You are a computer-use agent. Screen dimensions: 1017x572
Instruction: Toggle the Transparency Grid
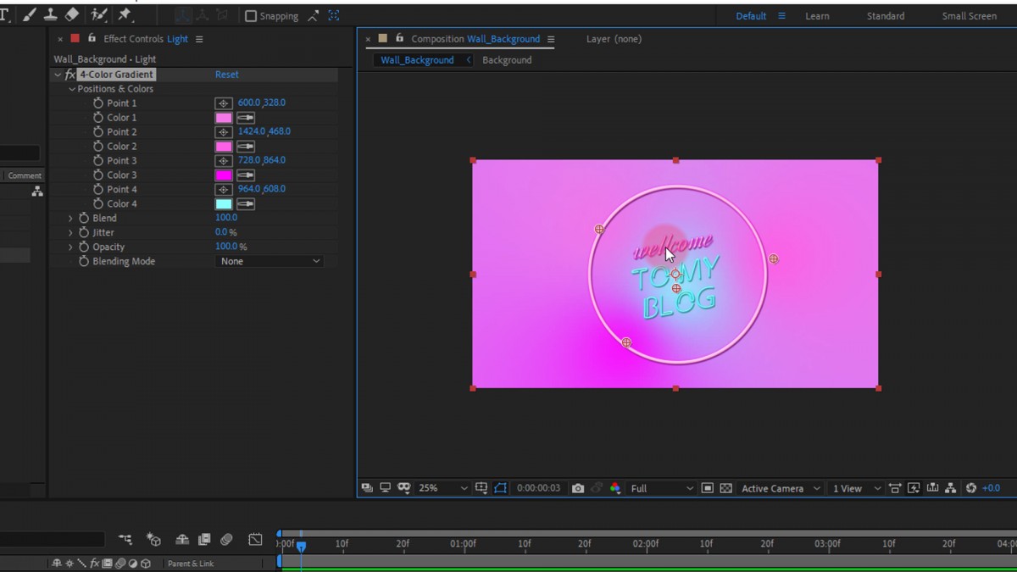pos(726,488)
